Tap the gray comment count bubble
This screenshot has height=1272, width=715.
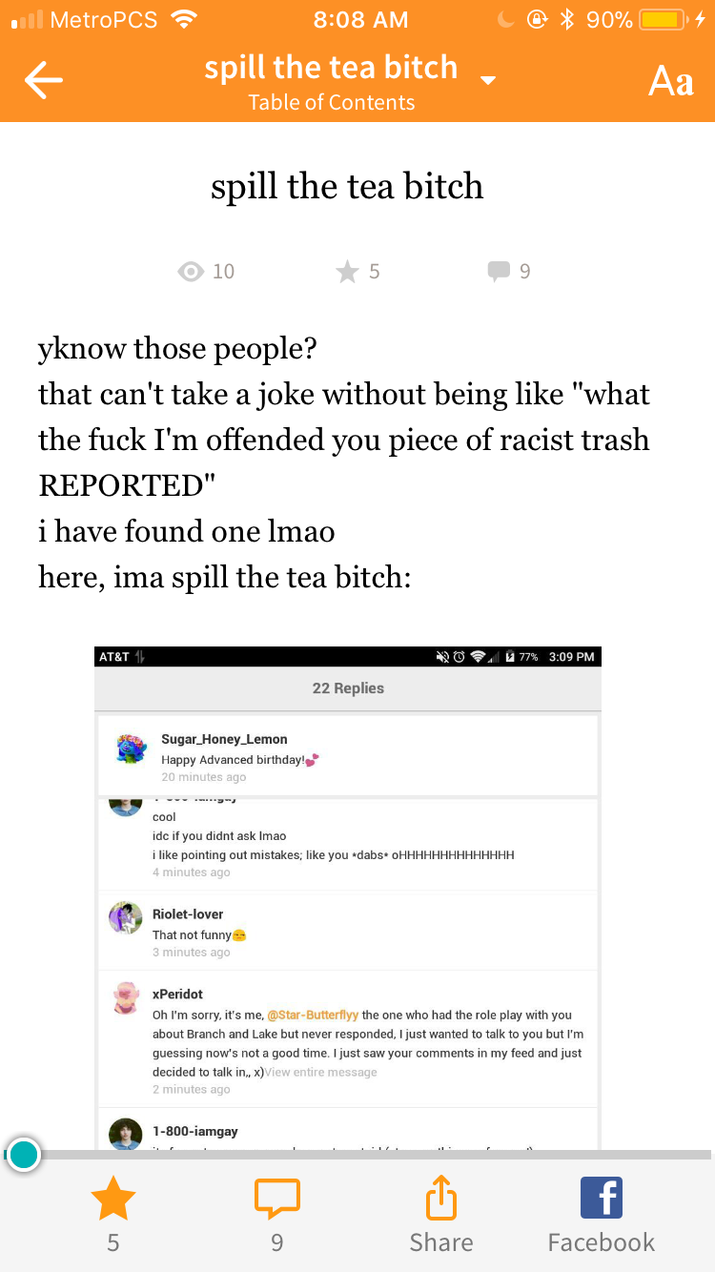point(509,272)
